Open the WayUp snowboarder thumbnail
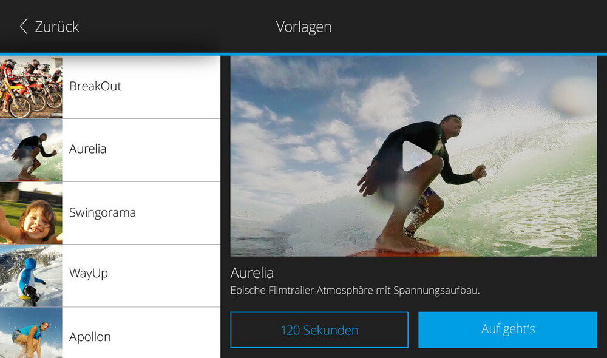 [x=31, y=276]
